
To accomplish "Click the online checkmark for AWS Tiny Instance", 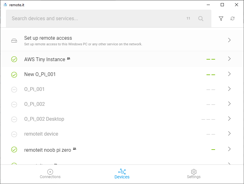I will coord(14,59).
